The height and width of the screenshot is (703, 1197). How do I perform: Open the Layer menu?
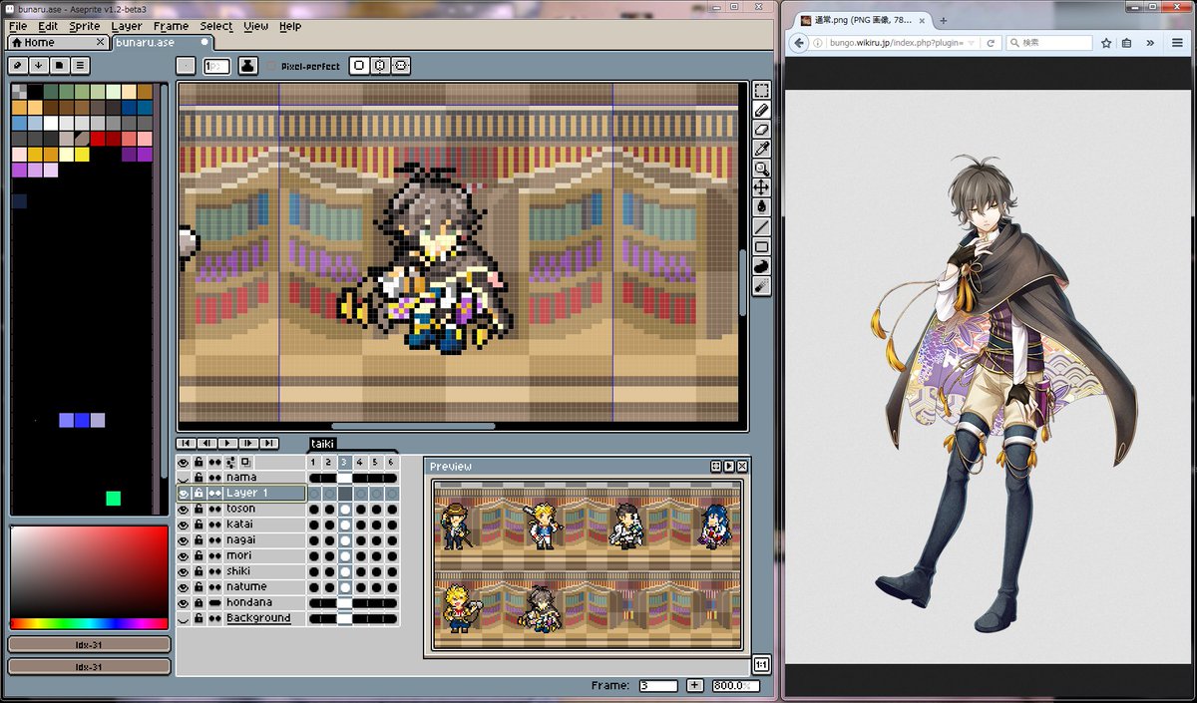(x=127, y=26)
